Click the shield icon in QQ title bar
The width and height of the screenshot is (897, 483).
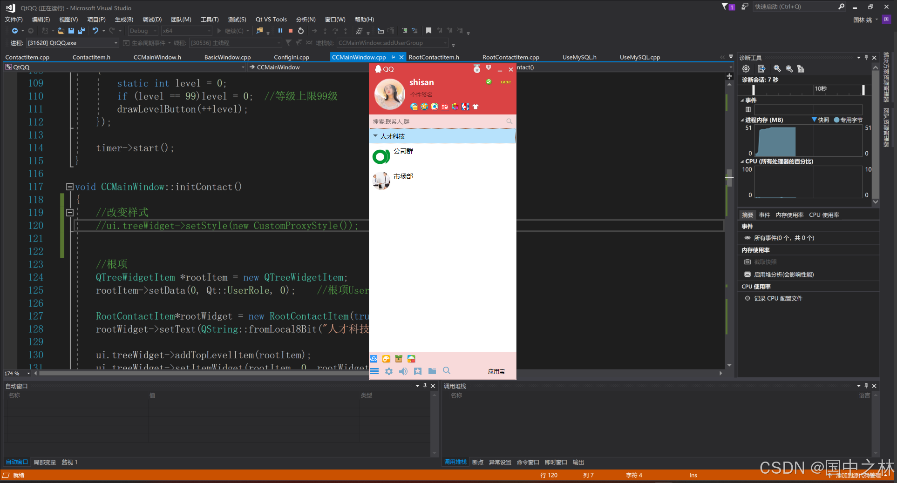point(489,68)
